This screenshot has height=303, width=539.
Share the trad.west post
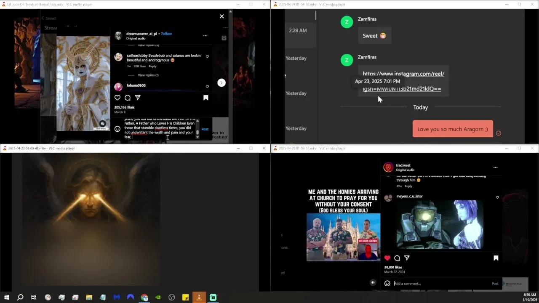tap(407, 258)
